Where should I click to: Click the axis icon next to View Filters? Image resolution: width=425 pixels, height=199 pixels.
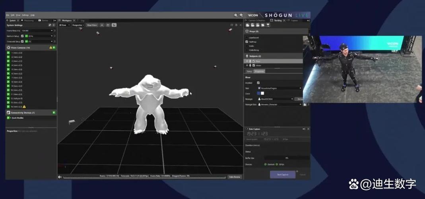point(102,25)
